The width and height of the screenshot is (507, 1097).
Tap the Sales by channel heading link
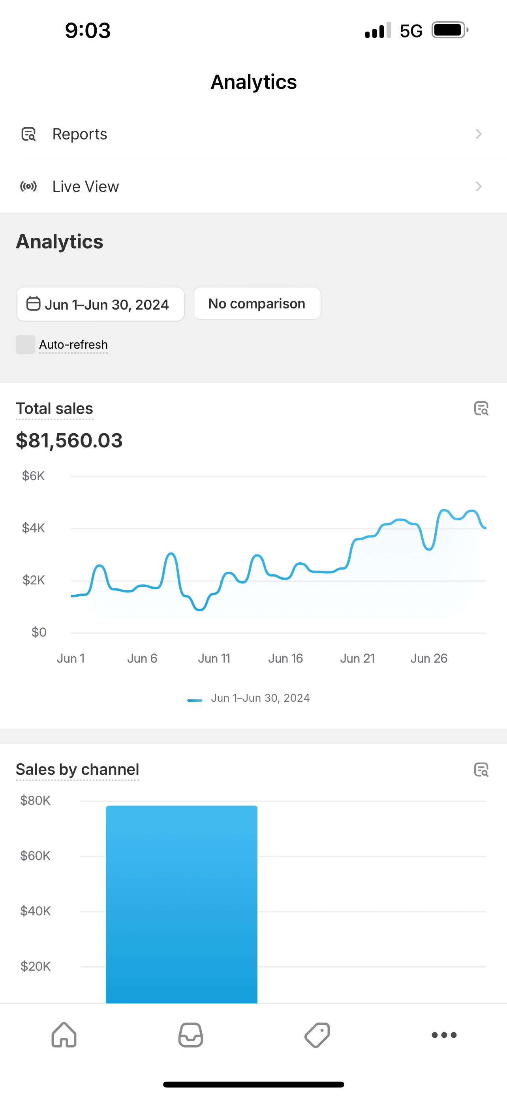pyautogui.click(x=77, y=770)
